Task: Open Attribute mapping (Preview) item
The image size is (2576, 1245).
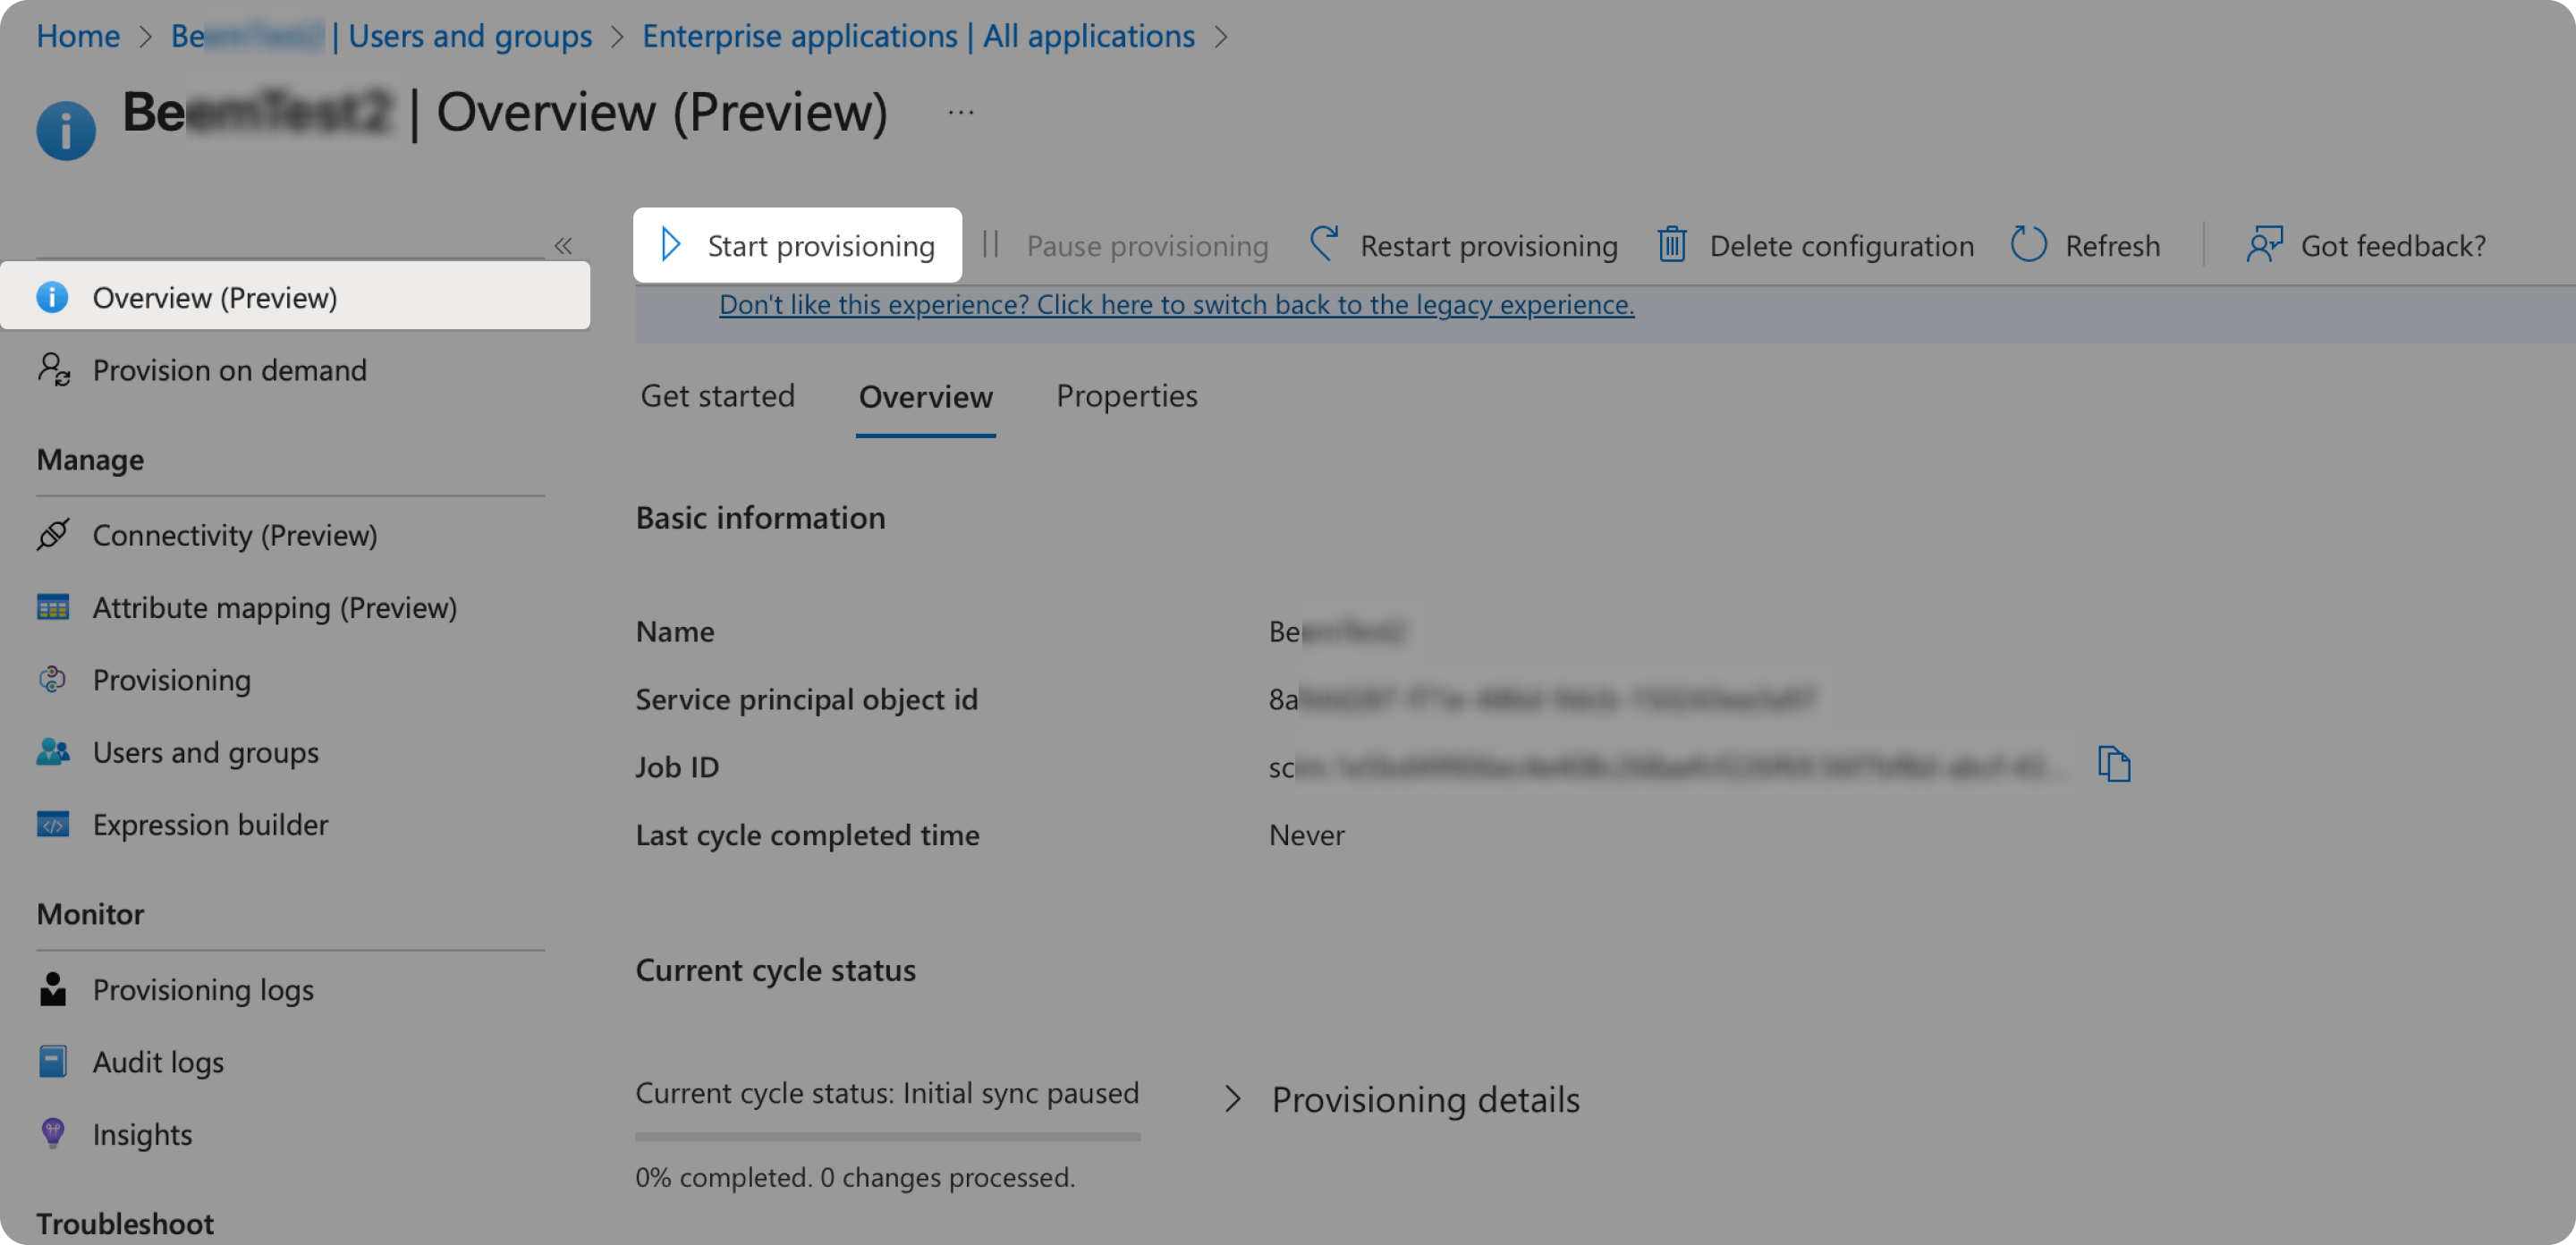Action: point(274,607)
